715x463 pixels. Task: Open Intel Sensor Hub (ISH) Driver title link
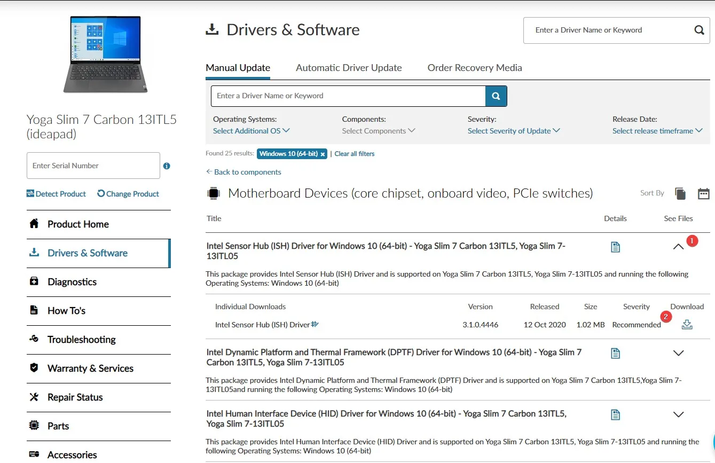[386, 251]
